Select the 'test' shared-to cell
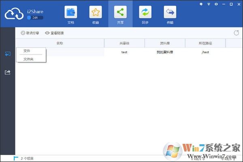 (124, 52)
